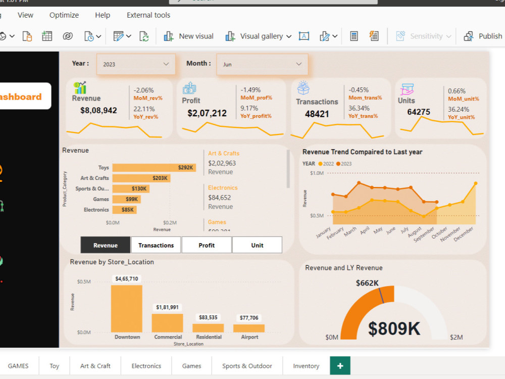Click the category card list scrollbar
Image resolution: width=505 pixels, height=379 pixels.
pos(288,169)
